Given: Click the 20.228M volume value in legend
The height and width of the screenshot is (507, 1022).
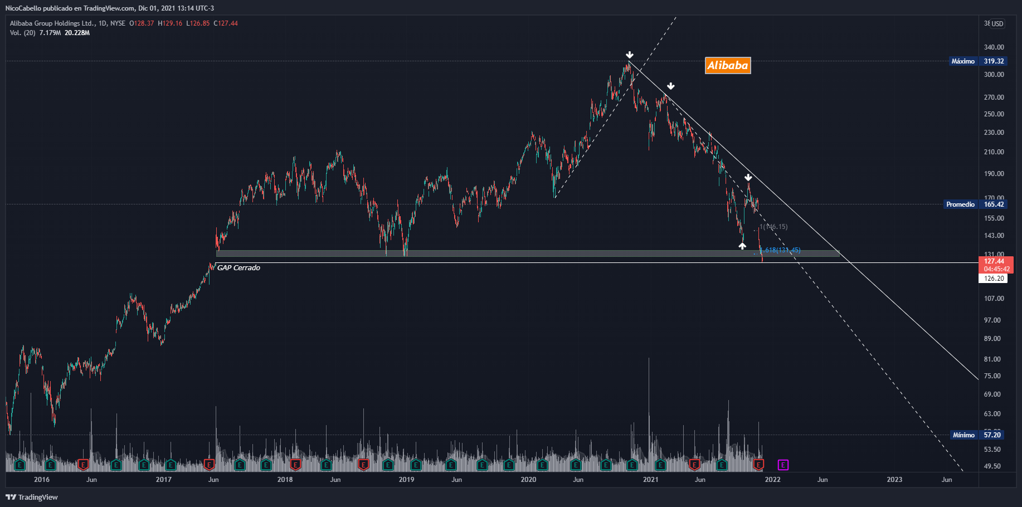Looking at the screenshot, I should tap(77, 33).
